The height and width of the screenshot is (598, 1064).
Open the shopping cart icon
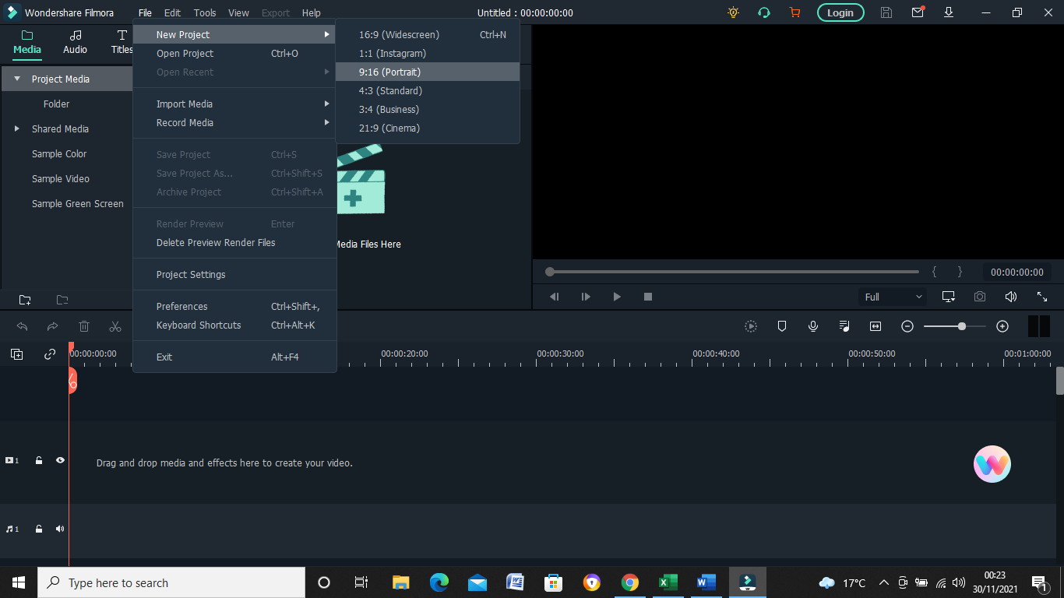[794, 12]
